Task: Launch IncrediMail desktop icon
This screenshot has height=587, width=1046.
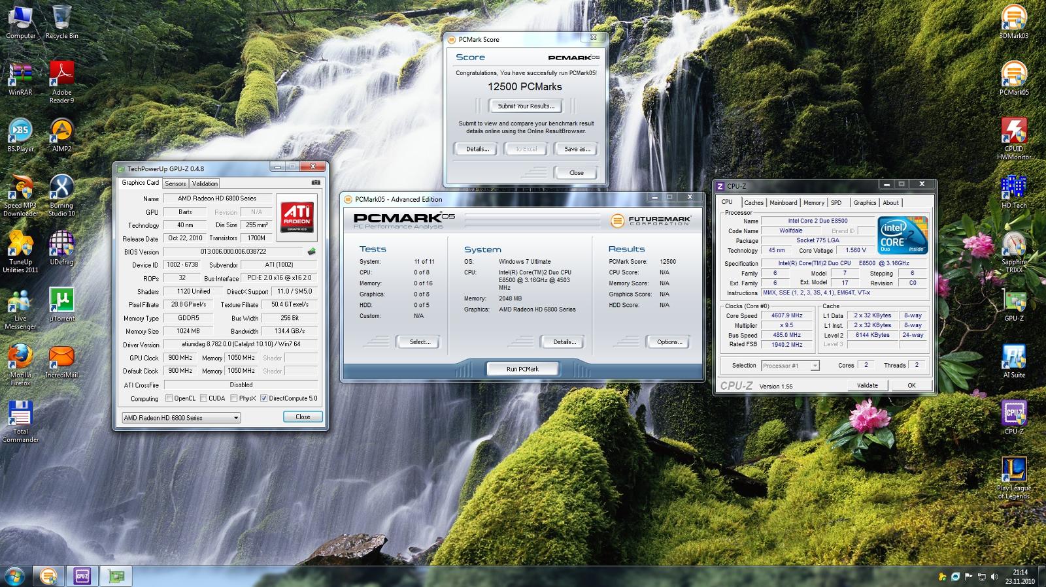Action: click(x=61, y=361)
